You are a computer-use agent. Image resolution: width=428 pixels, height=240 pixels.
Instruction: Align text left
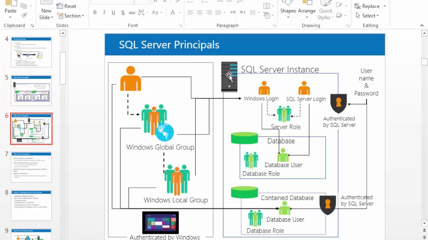pyautogui.click(x=190, y=13)
